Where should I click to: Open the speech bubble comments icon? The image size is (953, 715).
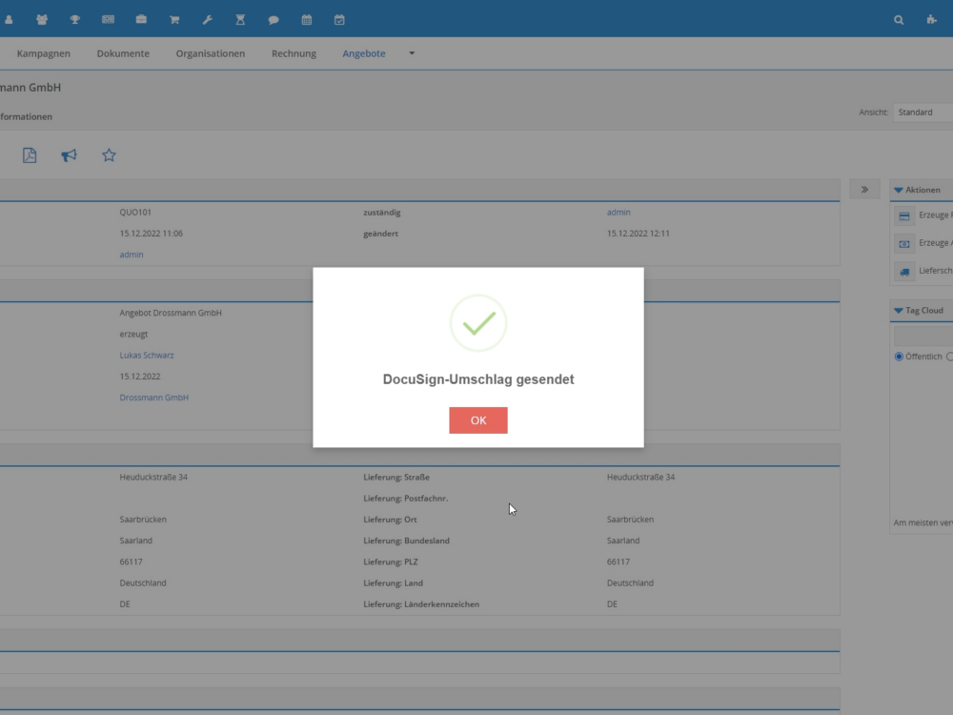pyautogui.click(x=274, y=19)
